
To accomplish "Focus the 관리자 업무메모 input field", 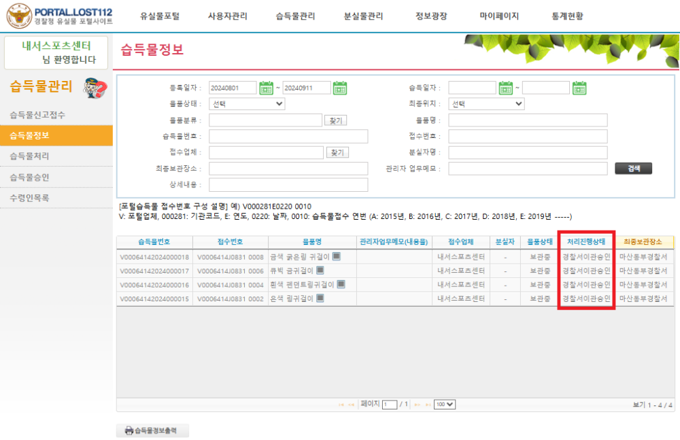I will (528, 169).
